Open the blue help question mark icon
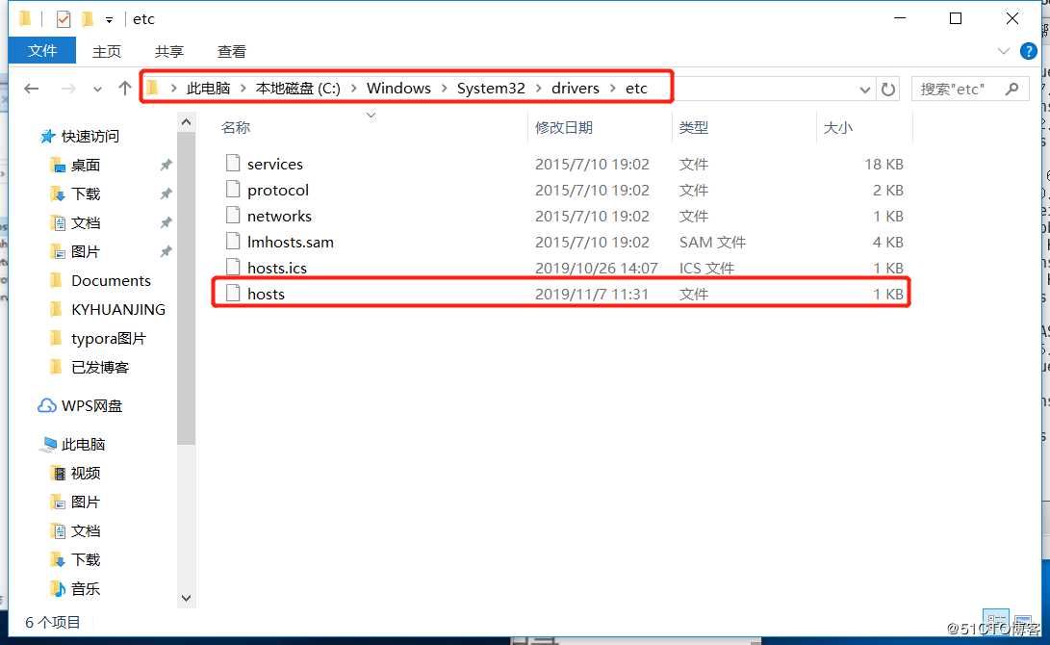This screenshot has height=645, width=1050. [x=1028, y=51]
